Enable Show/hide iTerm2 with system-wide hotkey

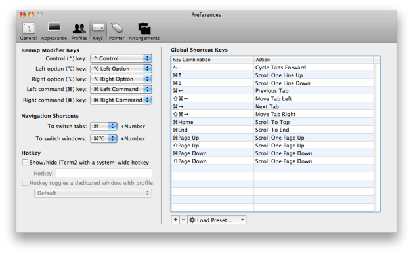(25, 162)
